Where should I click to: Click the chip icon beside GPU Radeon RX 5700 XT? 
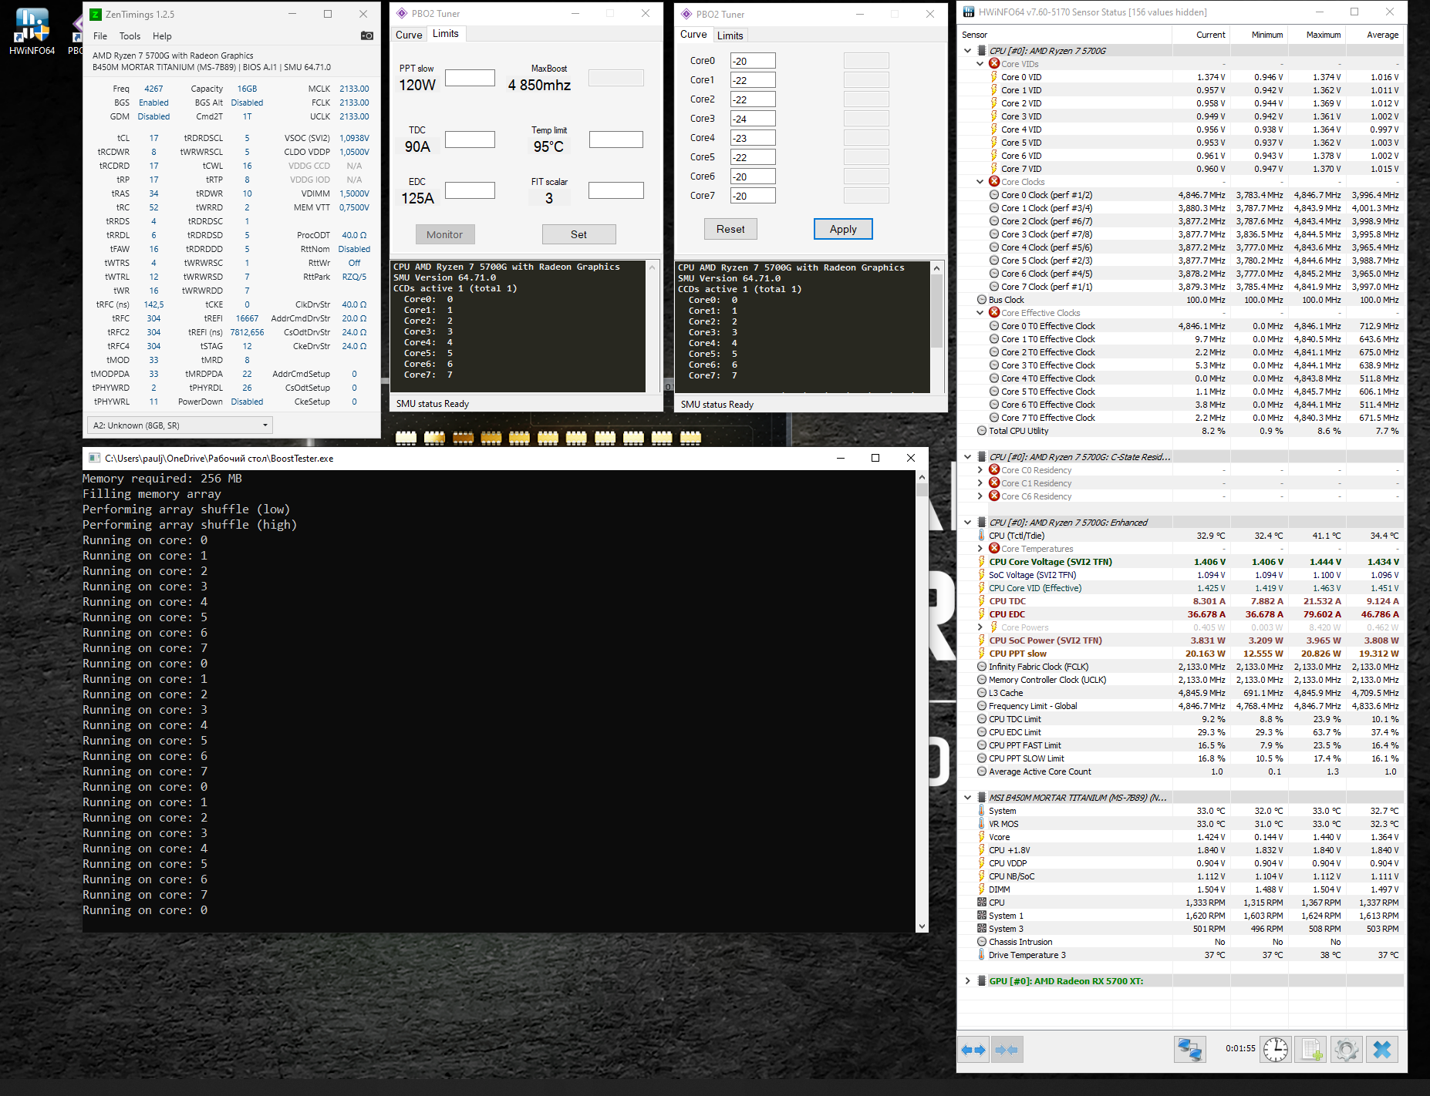point(982,981)
